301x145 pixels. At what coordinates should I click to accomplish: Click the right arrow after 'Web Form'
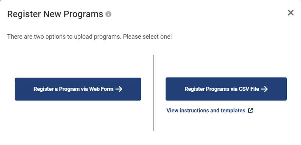click(119, 89)
